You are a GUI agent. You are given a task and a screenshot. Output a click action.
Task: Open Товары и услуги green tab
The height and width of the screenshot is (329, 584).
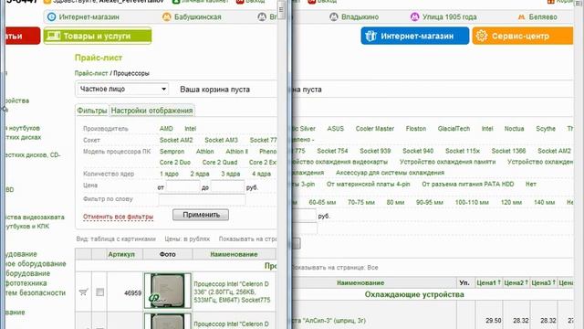(x=98, y=36)
